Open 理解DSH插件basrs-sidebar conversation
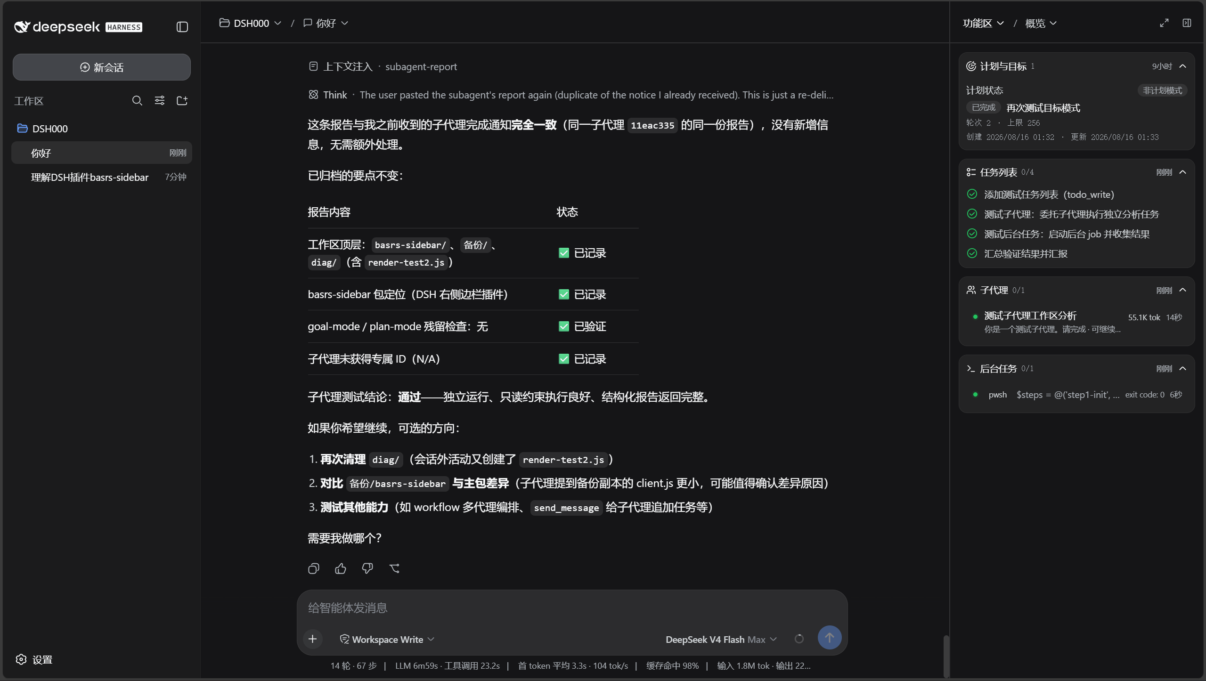1206x681 pixels. click(x=102, y=177)
